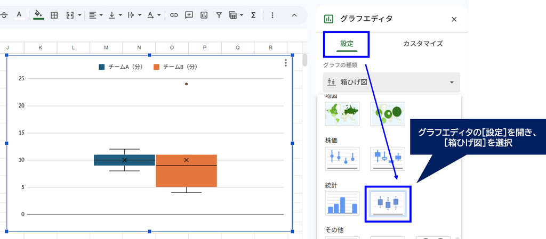The width and height of the screenshot is (546, 239).
Task: Choose the candlestick chart thumbnail
Action: (388, 159)
